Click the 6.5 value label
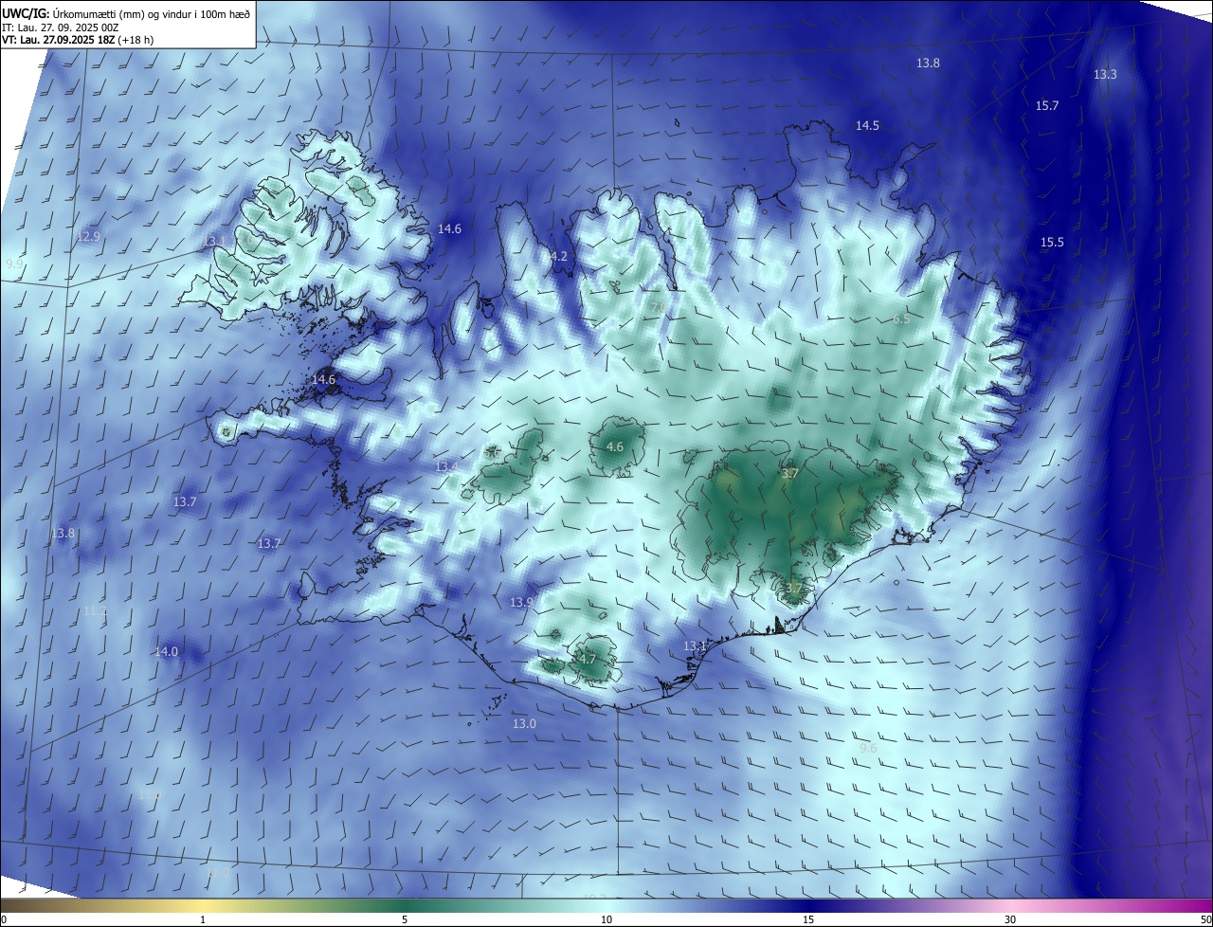Screen dimensions: 1213x927 (900, 319)
